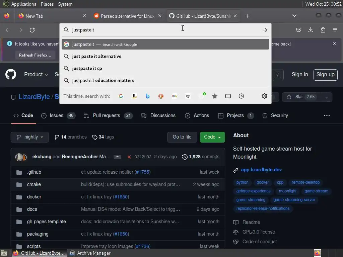Screen dimensions: 343x257
Task: Open the green Code dropdown button
Action: coord(212,137)
